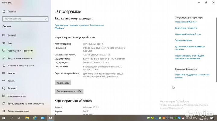Viewport: 217px width, 121px height.
Task: Open the notification center icon
Action: [x=212, y=118]
